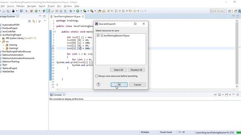Viewport: 241px width, 135px height.
Task: Click the Open Task folder toolbar icon
Action: point(104,11)
